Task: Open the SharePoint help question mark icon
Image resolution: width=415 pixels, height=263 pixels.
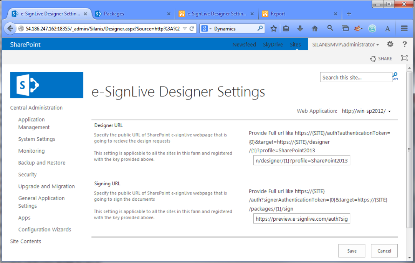Action: pos(404,44)
